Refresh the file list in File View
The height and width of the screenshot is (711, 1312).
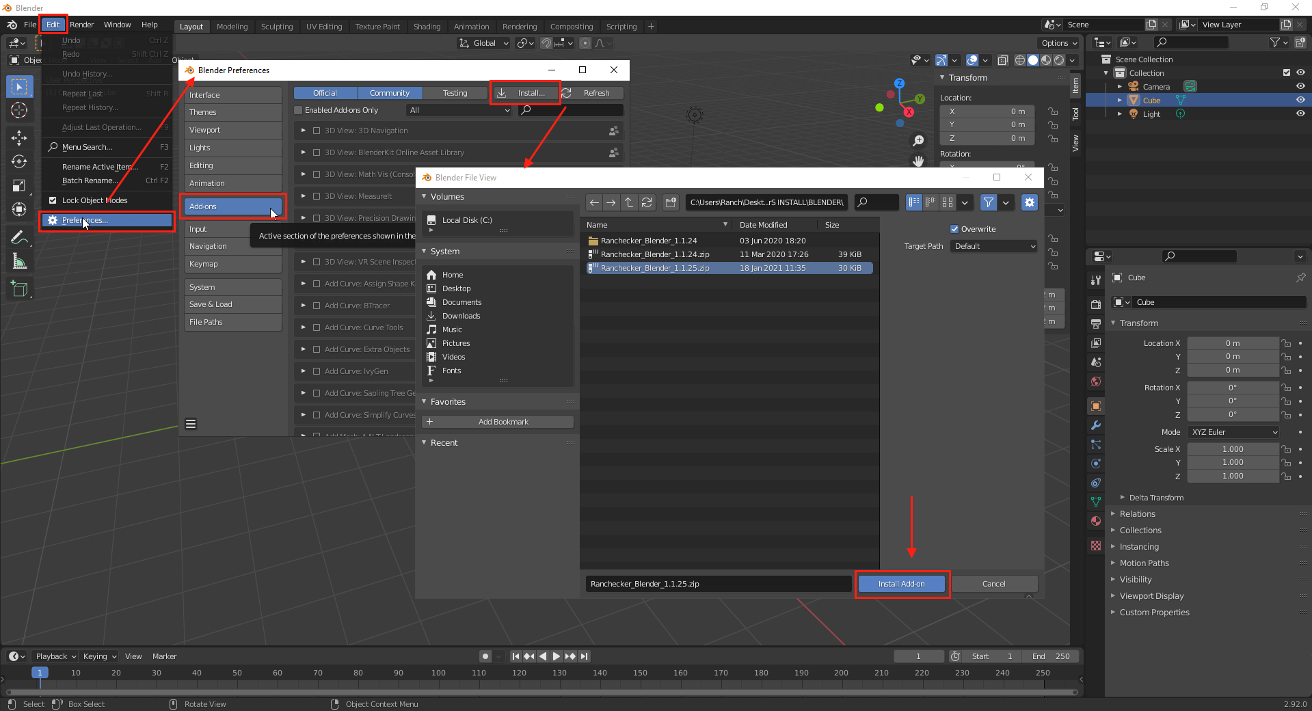tap(647, 202)
